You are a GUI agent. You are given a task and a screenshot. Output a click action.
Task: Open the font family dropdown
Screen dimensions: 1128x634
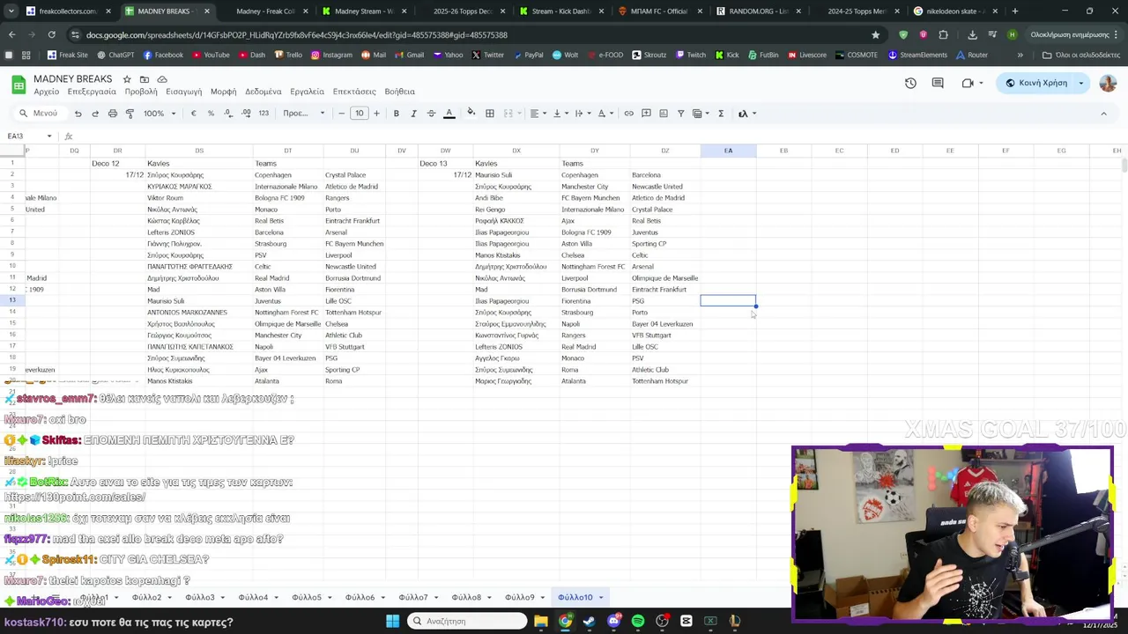tap(304, 114)
